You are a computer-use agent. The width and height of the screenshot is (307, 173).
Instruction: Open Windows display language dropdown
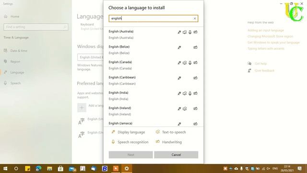tap(91, 57)
